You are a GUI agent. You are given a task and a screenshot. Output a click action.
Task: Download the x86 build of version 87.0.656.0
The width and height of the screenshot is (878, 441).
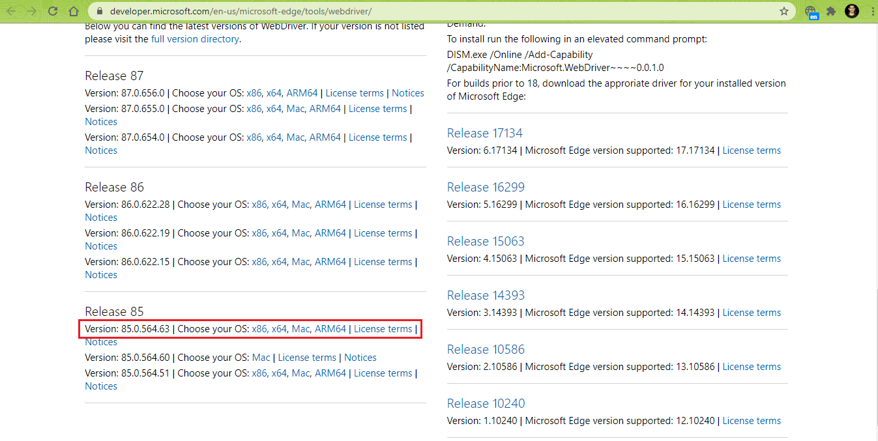254,92
